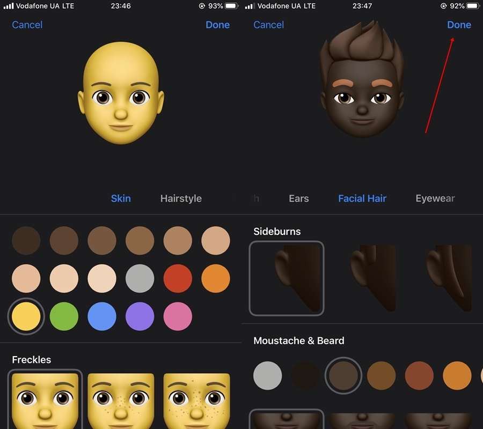Switch to the Eyewear tab
The width and height of the screenshot is (483, 429).
point(435,198)
